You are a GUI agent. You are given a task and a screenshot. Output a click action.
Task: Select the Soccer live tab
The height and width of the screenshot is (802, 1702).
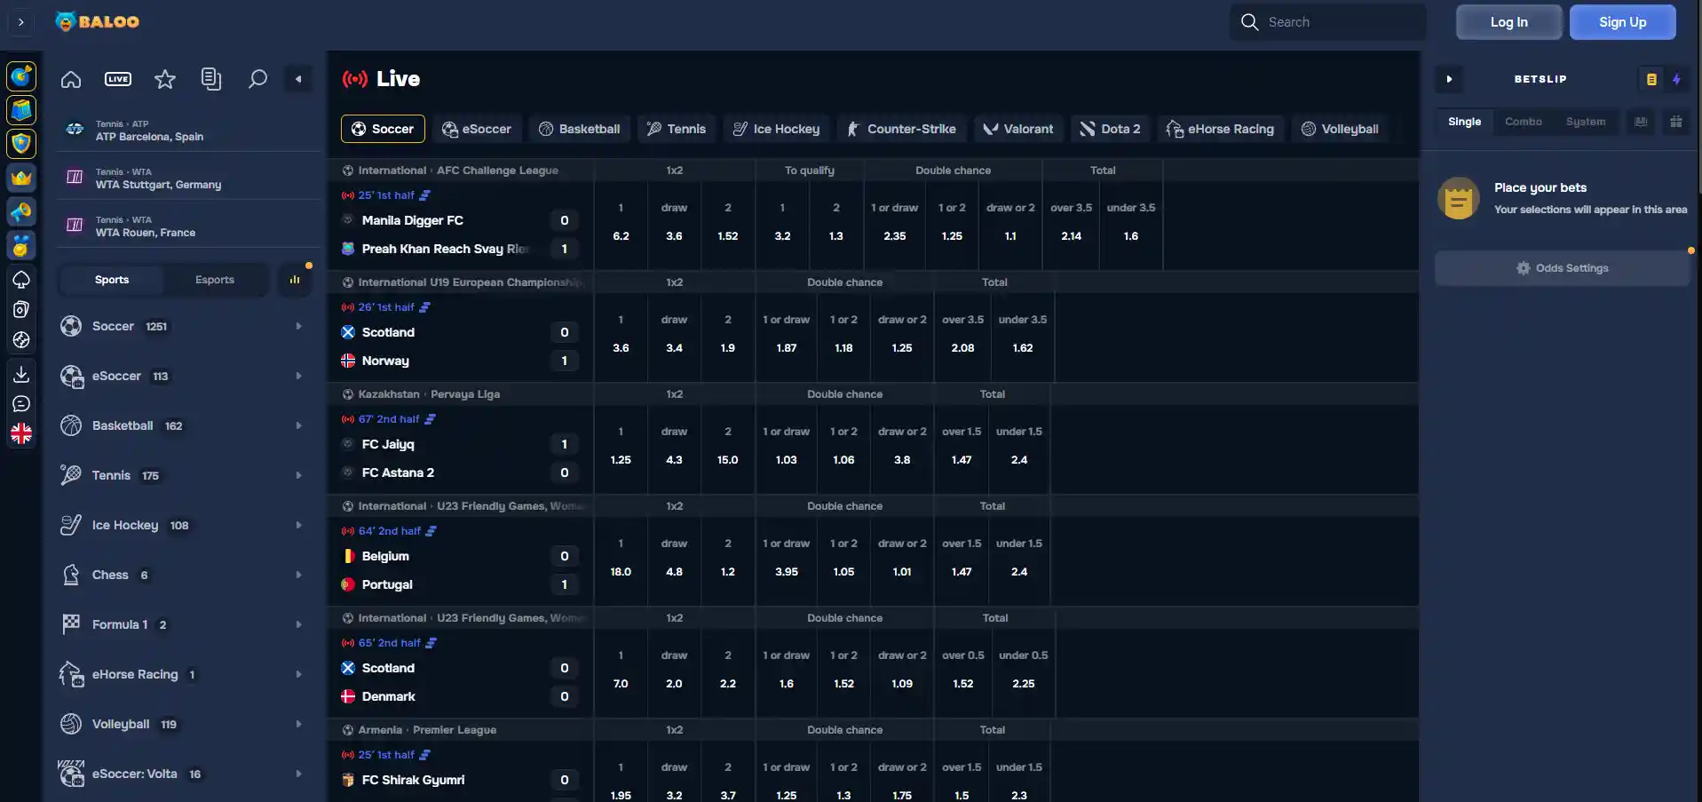383,129
